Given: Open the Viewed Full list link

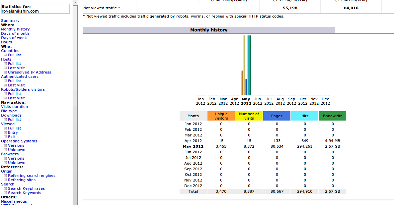Looking at the screenshot, I should click(15, 128).
